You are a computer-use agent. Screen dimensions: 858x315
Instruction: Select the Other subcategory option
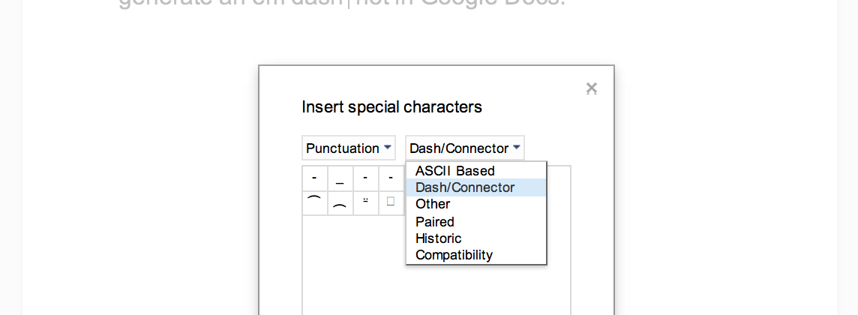pyautogui.click(x=433, y=204)
